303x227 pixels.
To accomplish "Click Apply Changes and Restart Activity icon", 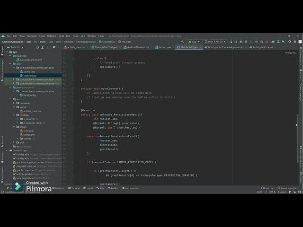I will [x=236, y=42].
